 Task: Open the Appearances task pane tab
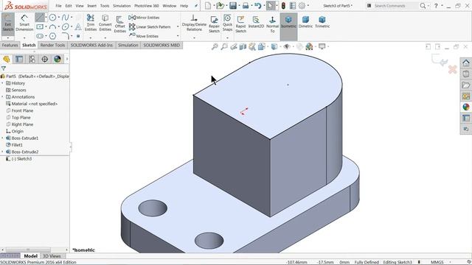tap(466, 107)
